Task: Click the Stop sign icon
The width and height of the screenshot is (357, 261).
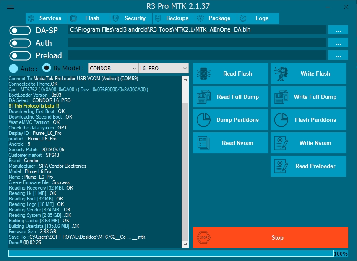Action: click(204, 237)
